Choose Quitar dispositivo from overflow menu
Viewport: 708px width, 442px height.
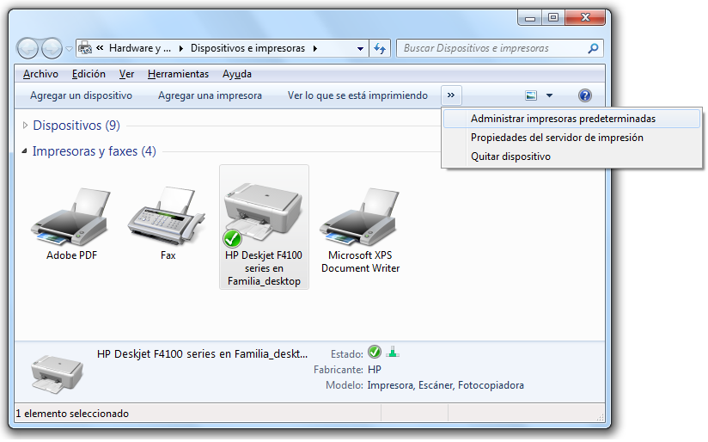tap(571, 157)
